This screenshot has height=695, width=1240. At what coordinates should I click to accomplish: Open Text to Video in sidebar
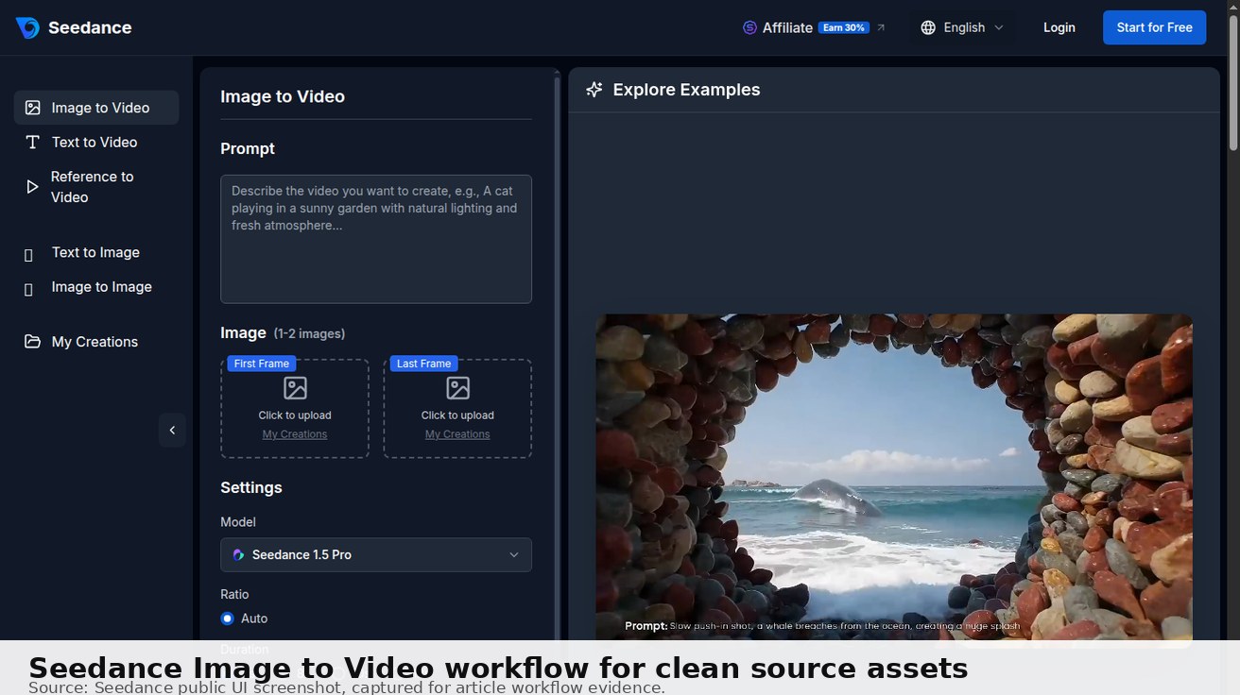96,142
